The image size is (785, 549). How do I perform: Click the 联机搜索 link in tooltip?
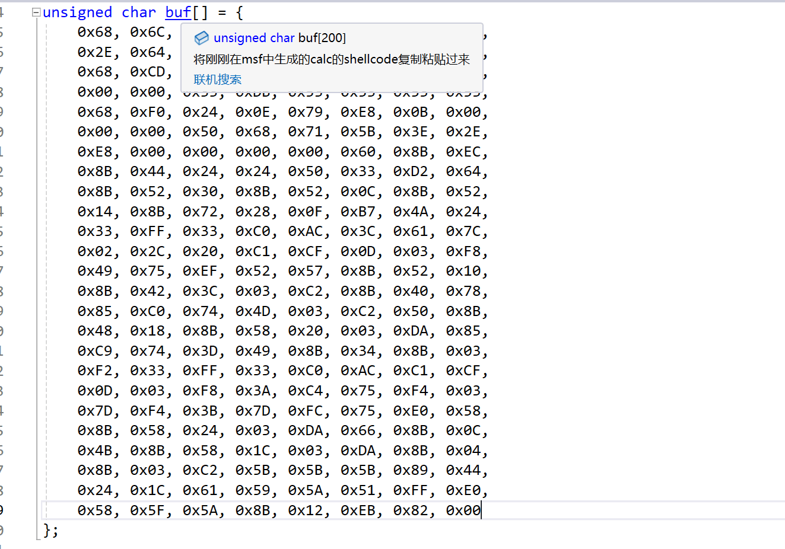[x=217, y=79]
